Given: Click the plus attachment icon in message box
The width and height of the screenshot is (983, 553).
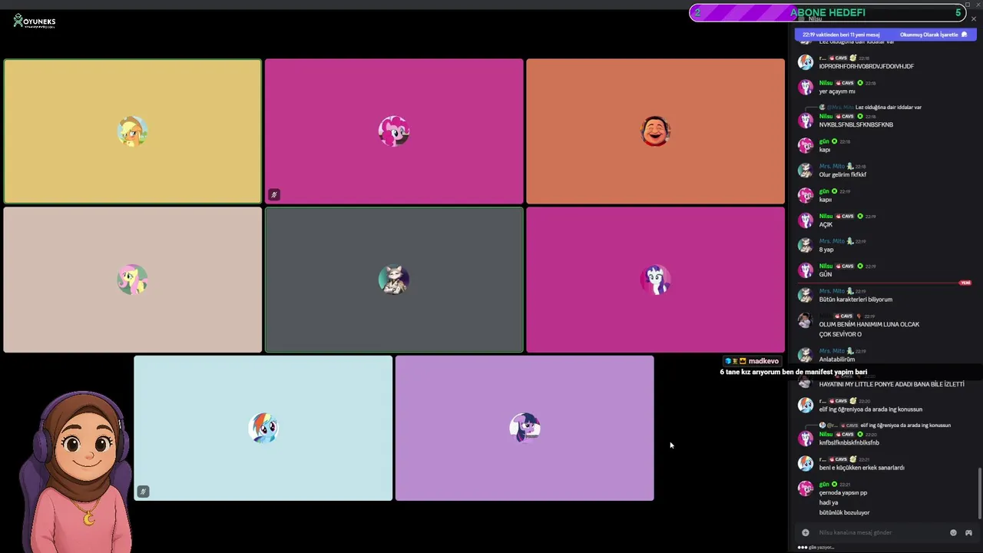Looking at the screenshot, I should click(806, 532).
